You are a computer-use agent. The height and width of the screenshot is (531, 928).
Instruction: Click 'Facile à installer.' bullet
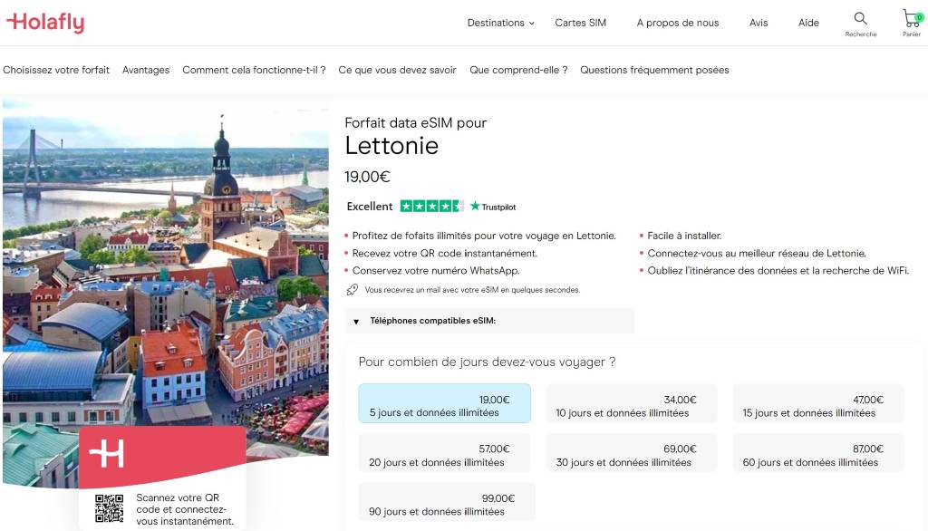tap(684, 236)
